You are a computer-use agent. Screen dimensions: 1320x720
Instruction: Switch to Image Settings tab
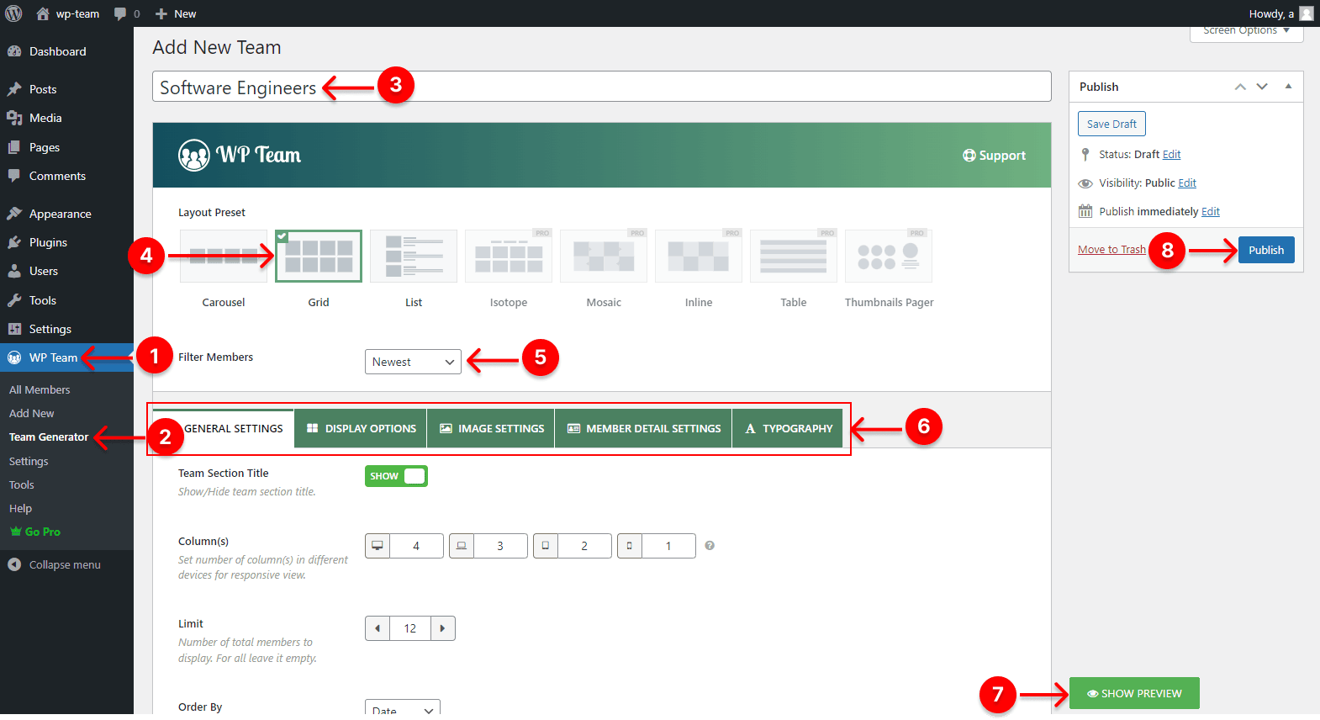[x=491, y=428]
